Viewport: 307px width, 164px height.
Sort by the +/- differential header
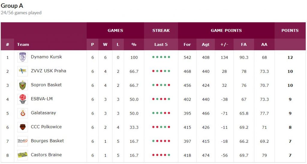click(224, 45)
